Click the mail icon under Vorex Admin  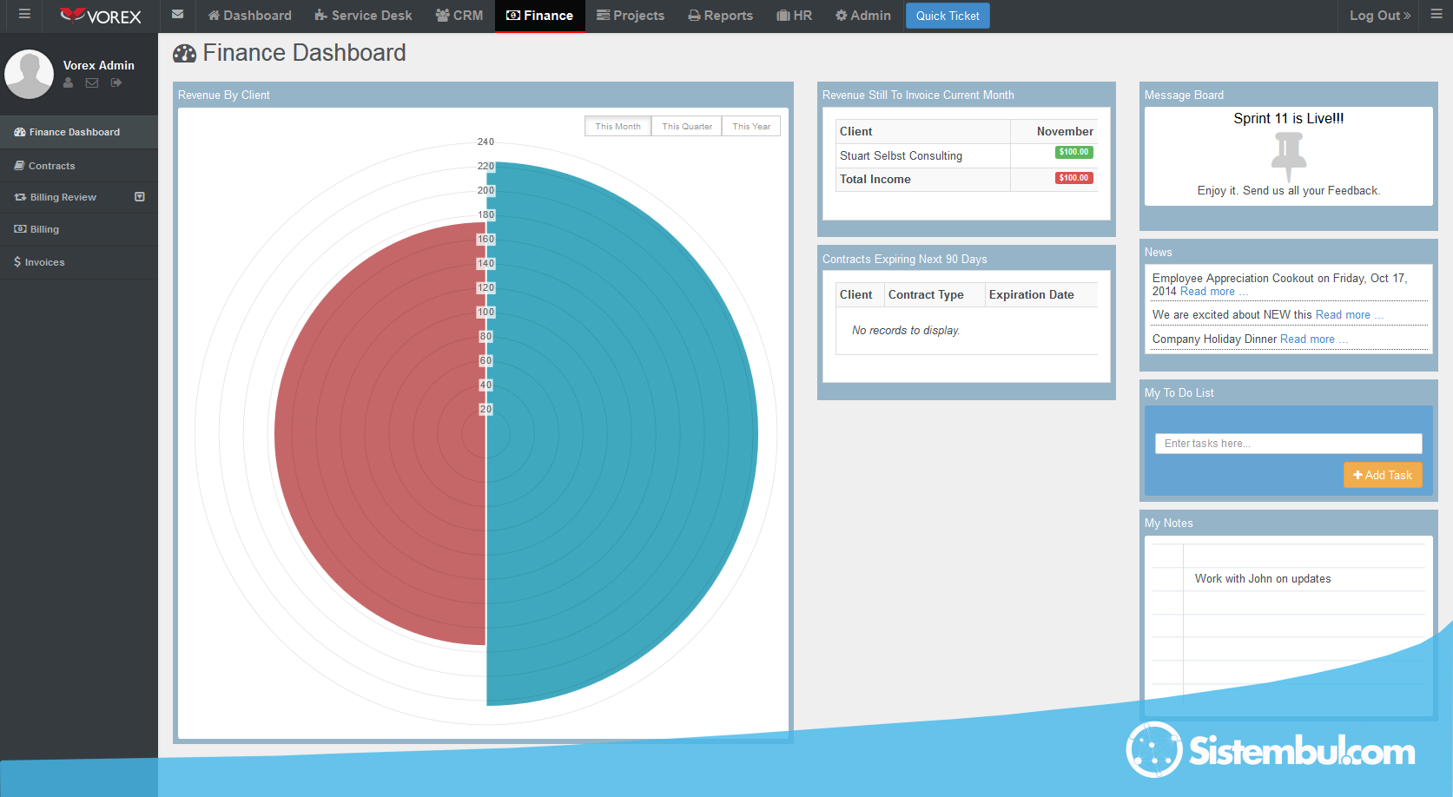click(92, 83)
